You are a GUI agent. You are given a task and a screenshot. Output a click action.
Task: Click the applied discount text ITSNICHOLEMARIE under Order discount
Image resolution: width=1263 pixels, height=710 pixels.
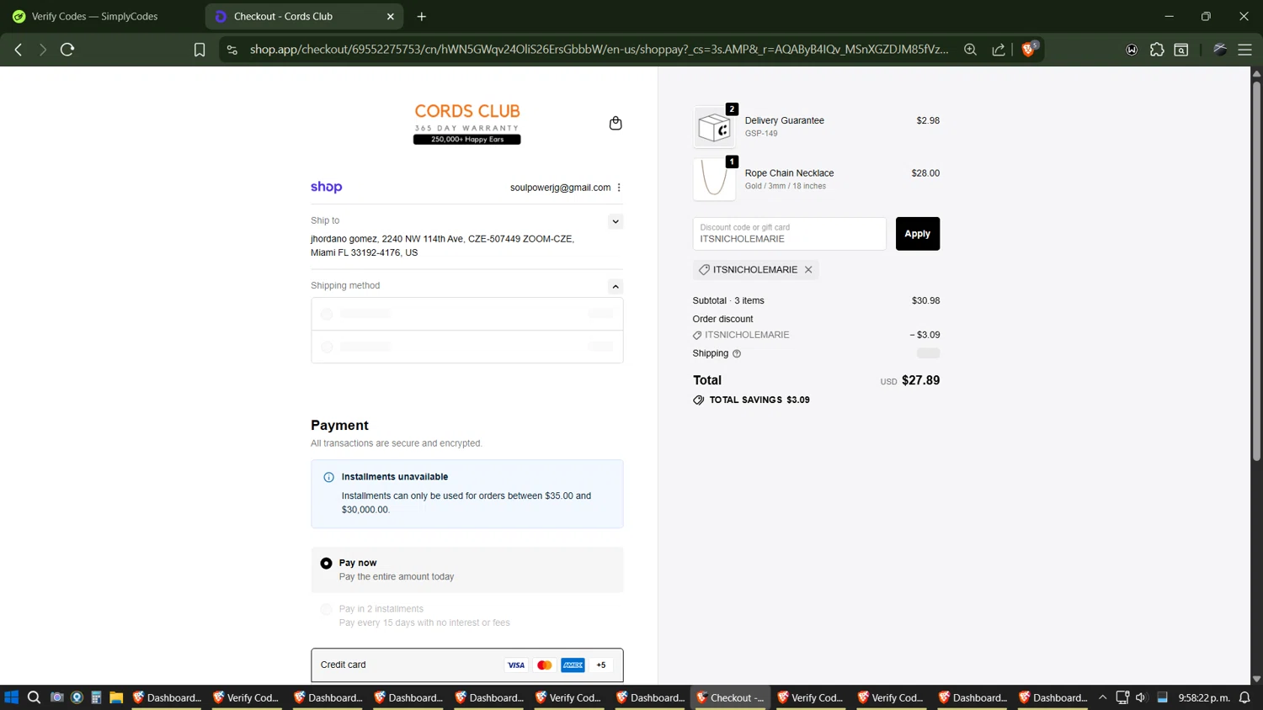pyautogui.click(x=747, y=335)
